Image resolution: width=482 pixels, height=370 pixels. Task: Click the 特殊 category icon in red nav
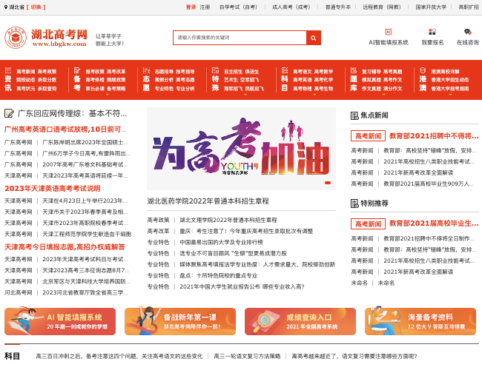216,70
